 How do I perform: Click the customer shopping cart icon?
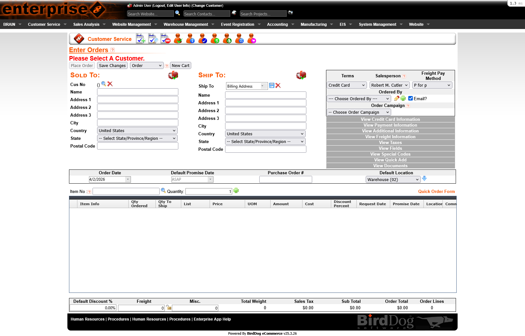click(x=252, y=39)
